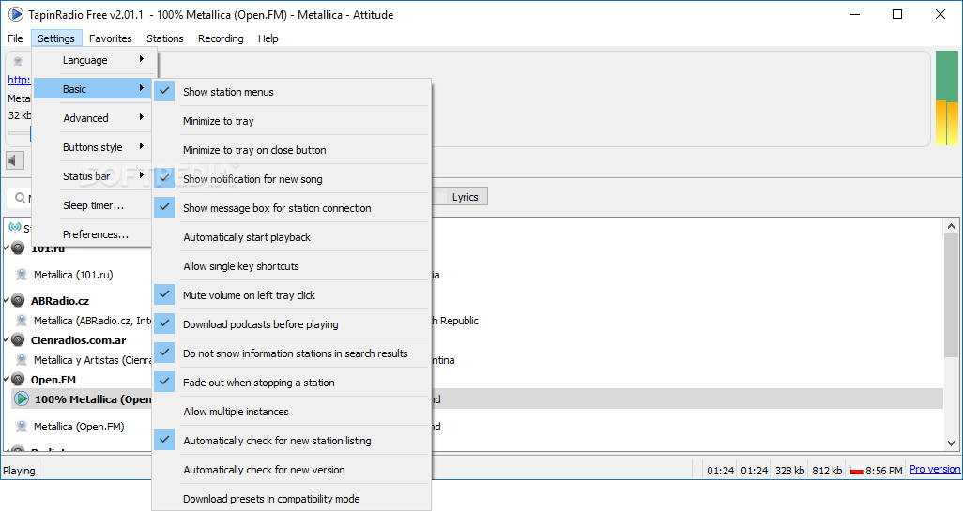Click the Cienradios.com.ar group icon
This screenshot has width=963, height=511.
click(x=19, y=339)
